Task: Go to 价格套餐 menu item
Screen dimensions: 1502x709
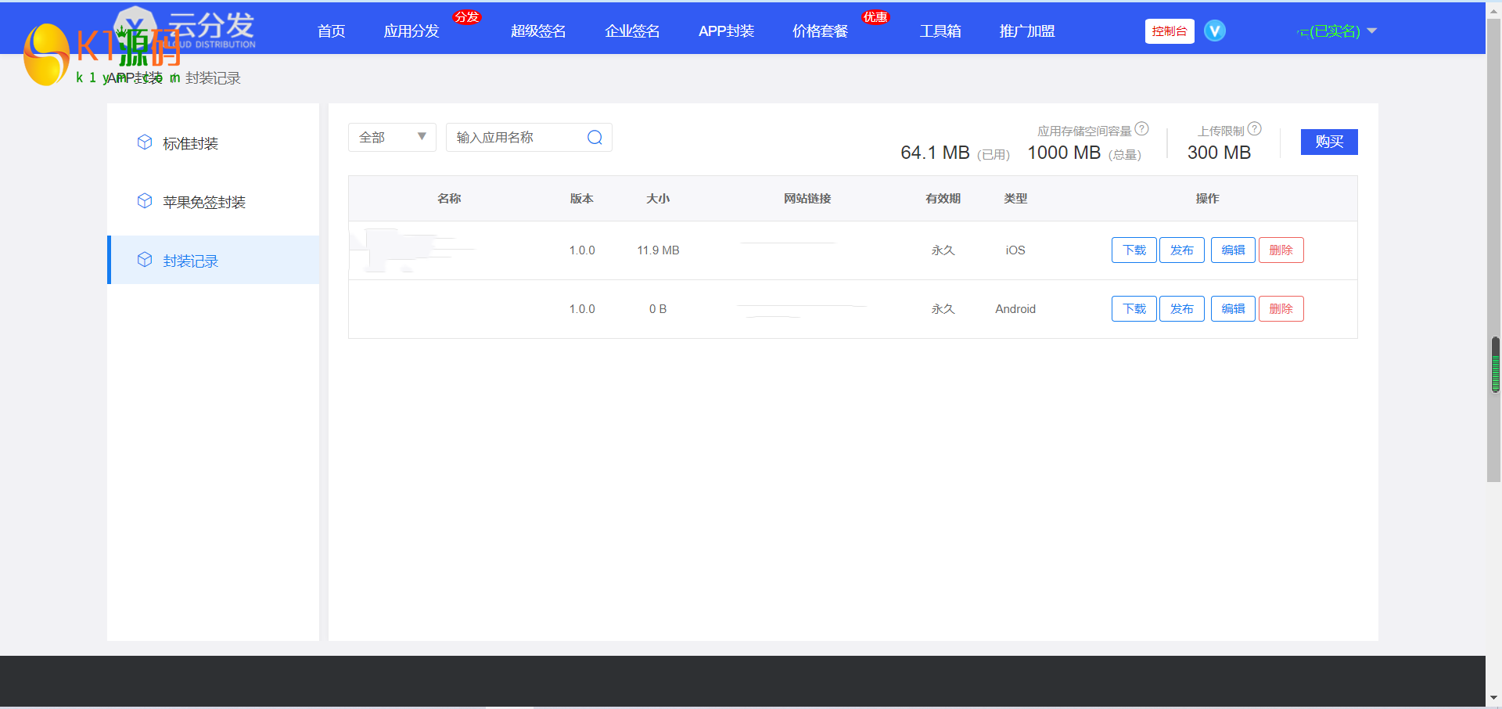Action: (820, 31)
